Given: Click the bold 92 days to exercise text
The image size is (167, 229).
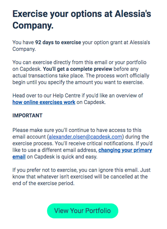Looking at the screenshot, I should pos(58,42).
